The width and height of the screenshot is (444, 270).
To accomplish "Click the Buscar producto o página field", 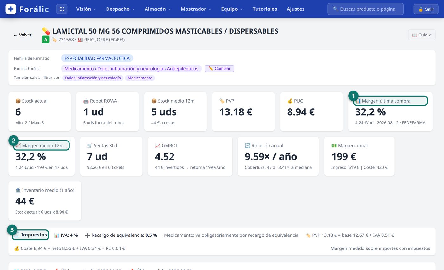I will 365,9.
